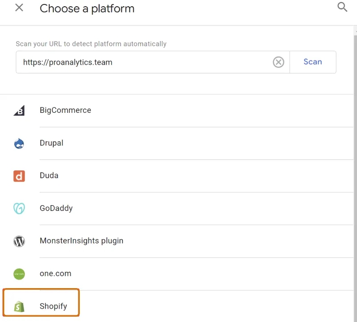Close the Choose a platform dialog
Viewport: 357px width, 322px height.
pyautogui.click(x=19, y=8)
